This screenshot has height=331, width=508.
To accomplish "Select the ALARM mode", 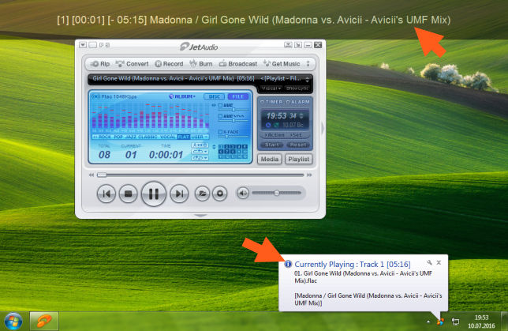I will pos(298,102).
